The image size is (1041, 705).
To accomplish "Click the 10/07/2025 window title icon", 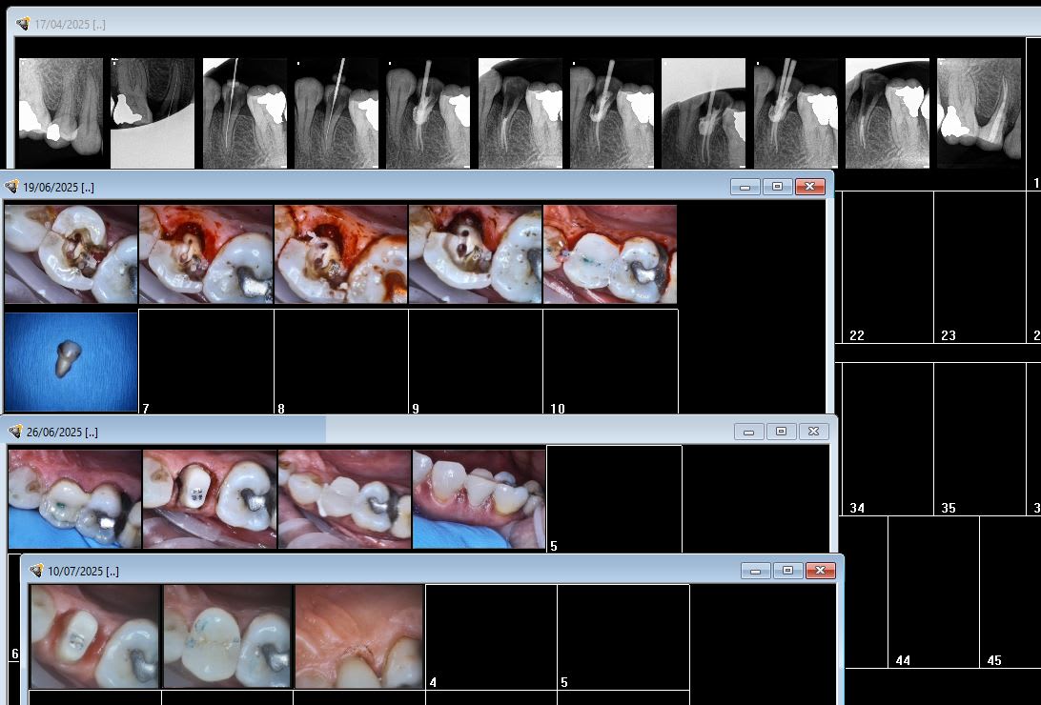I will [36, 571].
